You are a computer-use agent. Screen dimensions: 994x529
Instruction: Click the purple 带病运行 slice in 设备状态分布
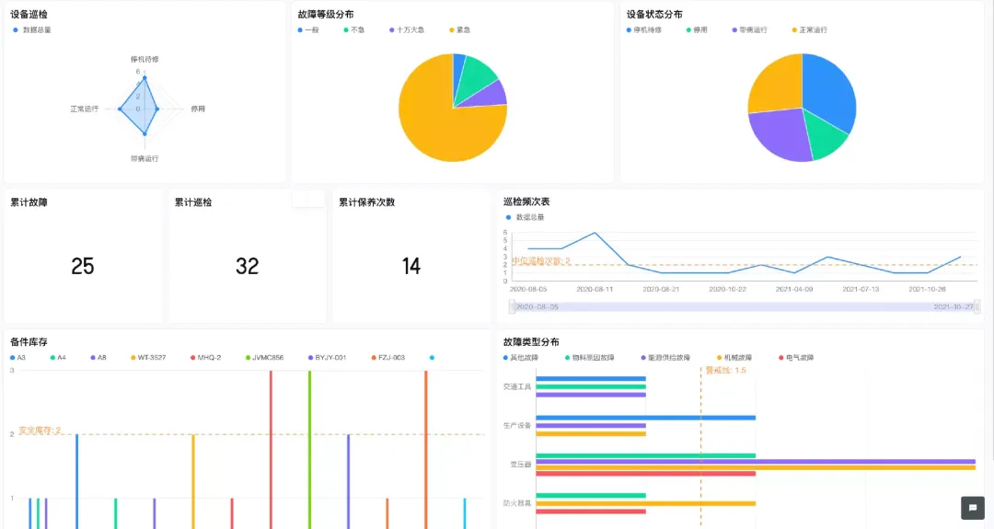click(x=780, y=133)
